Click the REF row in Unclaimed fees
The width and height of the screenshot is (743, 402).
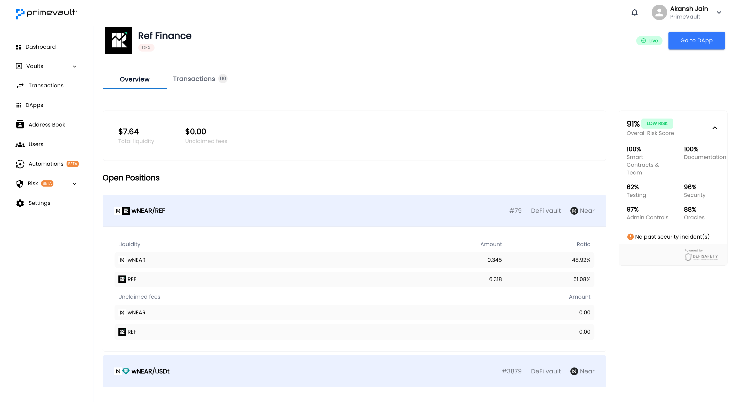[354, 332]
